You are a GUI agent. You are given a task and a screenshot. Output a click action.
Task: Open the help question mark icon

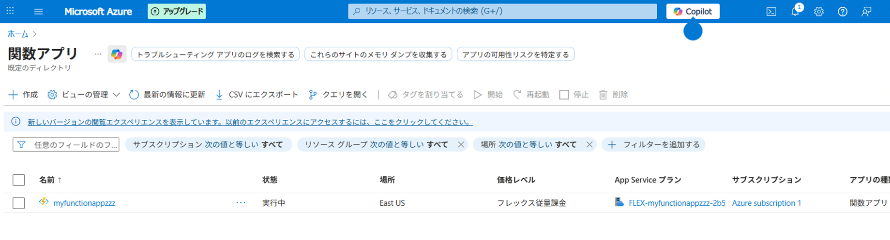click(843, 12)
